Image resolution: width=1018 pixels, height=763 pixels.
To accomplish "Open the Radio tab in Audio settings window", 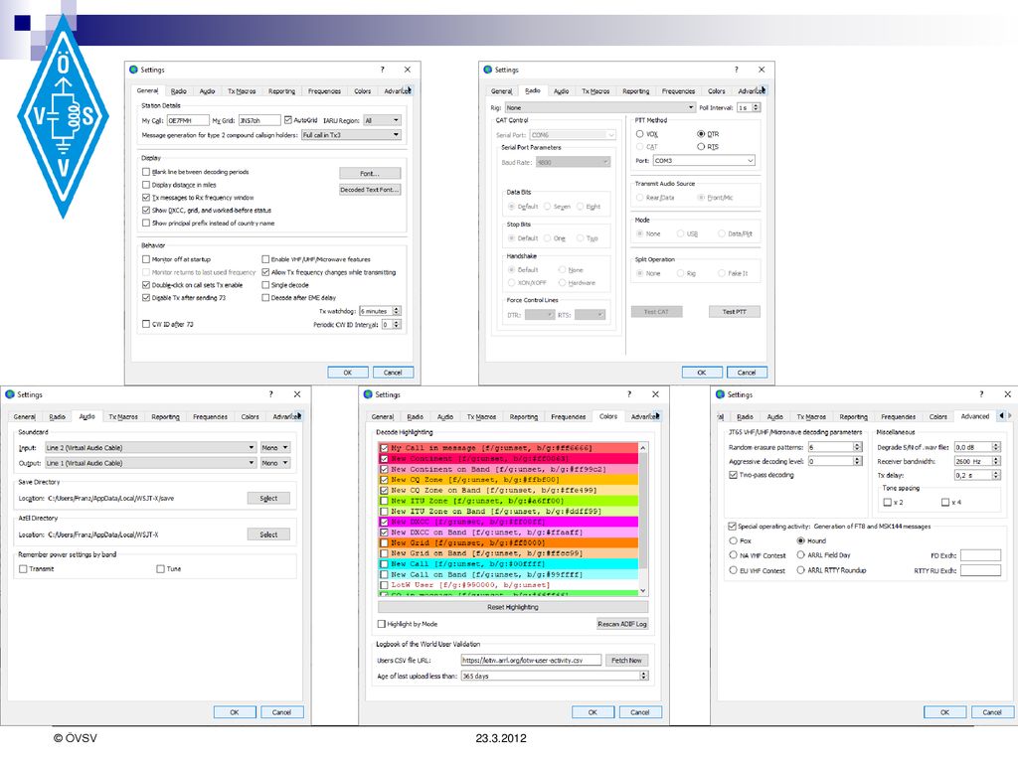I will tap(57, 416).
